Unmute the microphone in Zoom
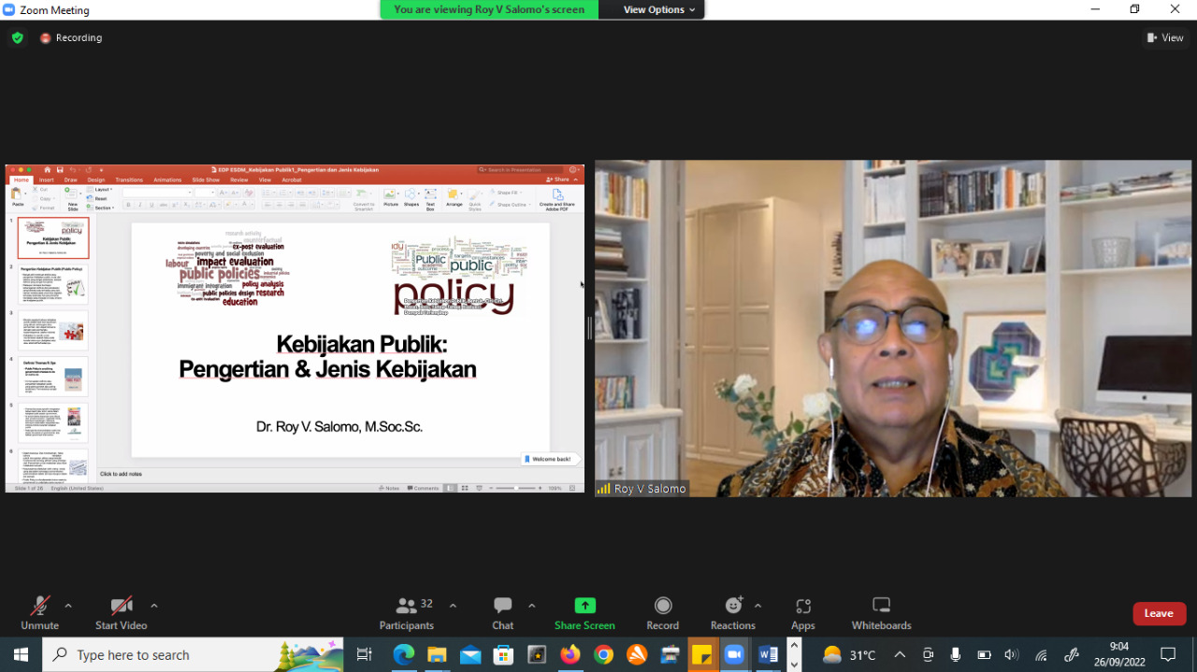The height and width of the screenshot is (672, 1197). pyautogui.click(x=39, y=613)
